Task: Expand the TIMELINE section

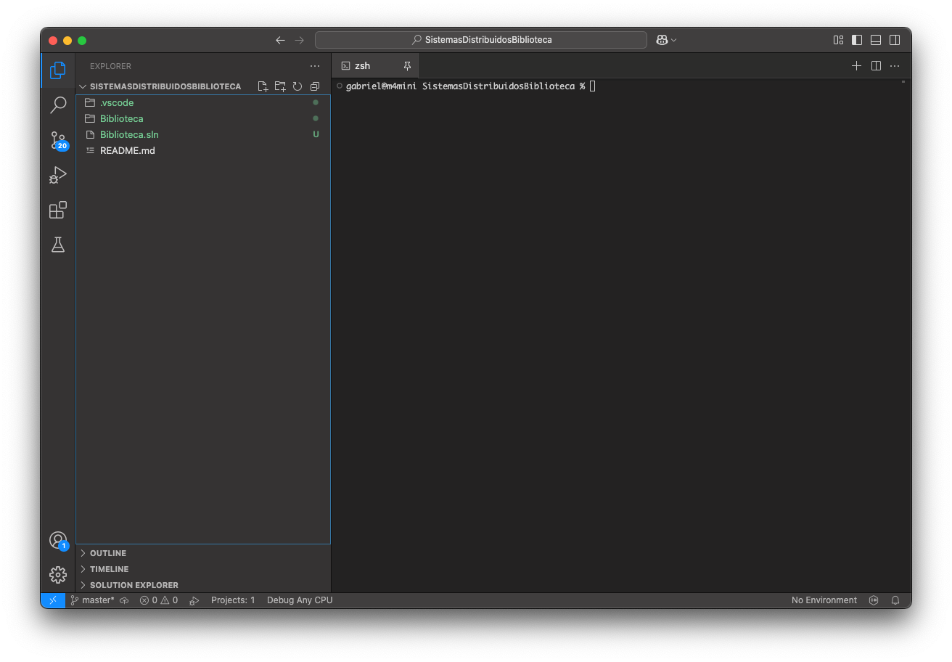Action: pos(109,569)
